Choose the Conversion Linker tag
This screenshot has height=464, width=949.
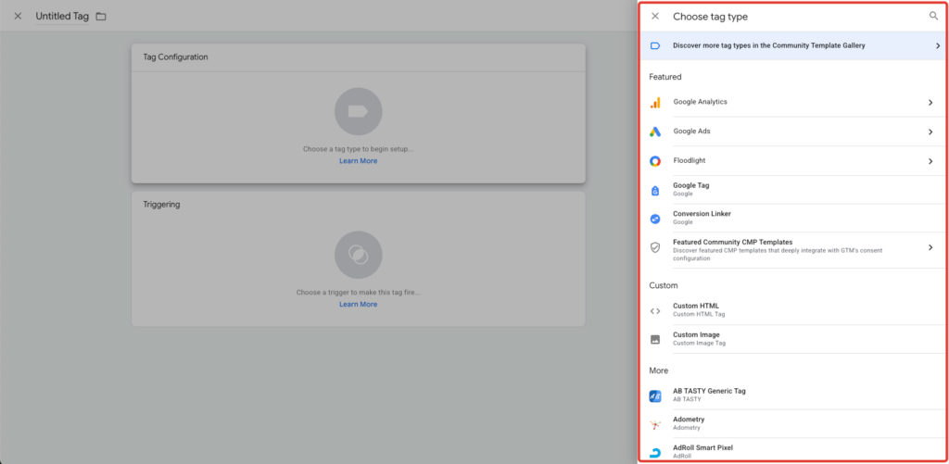pos(792,219)
